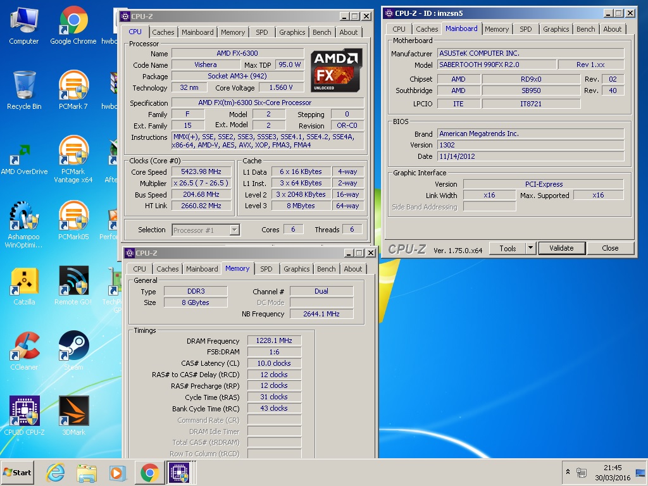The image size is (648, 486).
Task: Open Ashampoo WinOptimizer shortcut
Action: point(23,225)
